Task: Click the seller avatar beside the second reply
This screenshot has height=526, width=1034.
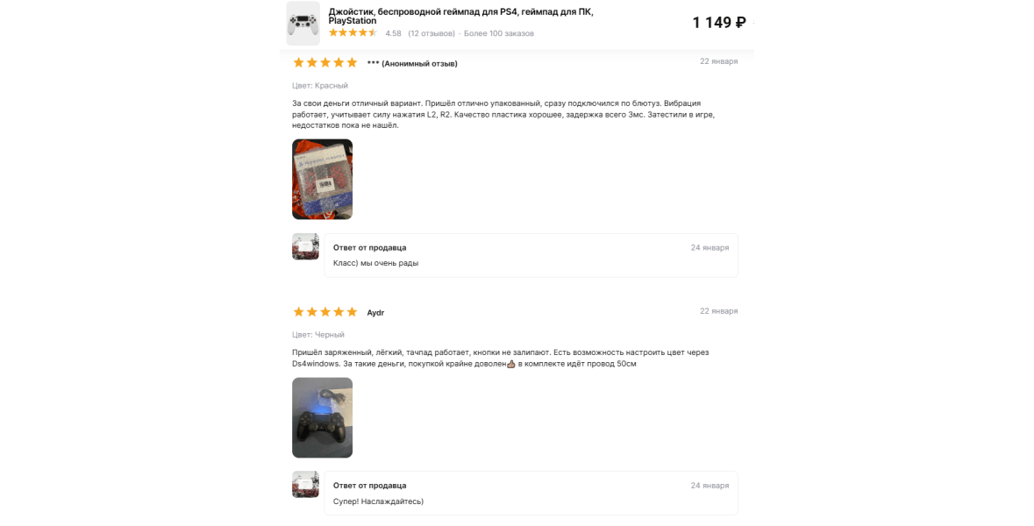Action: pos(305,485)
